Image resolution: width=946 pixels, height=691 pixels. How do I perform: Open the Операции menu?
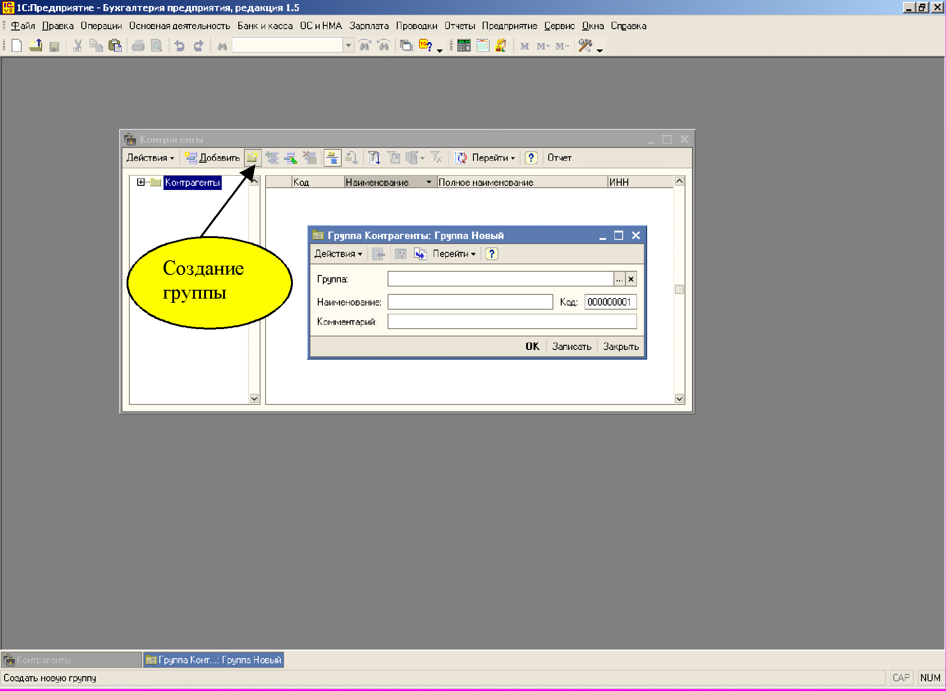101,26
